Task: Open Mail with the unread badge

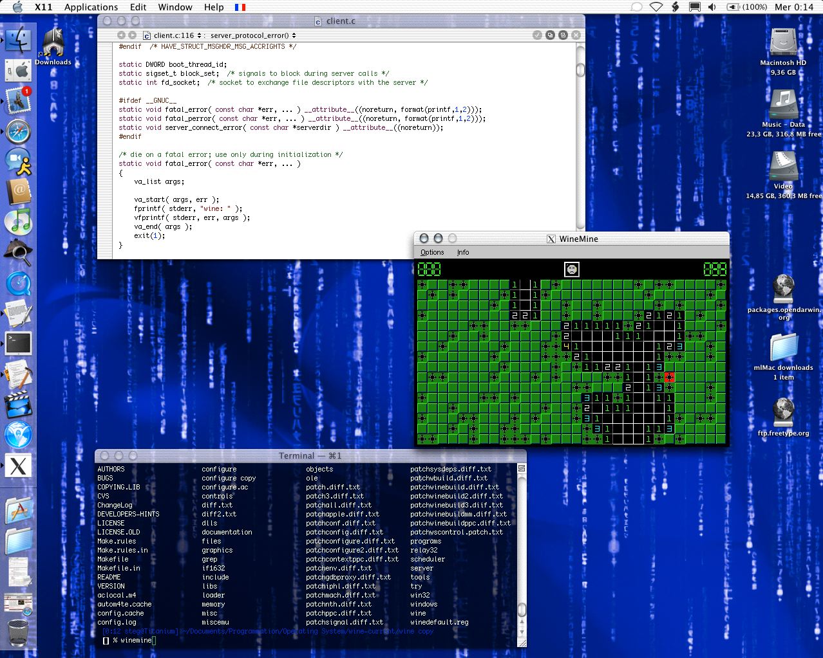Action: point(19,100)
